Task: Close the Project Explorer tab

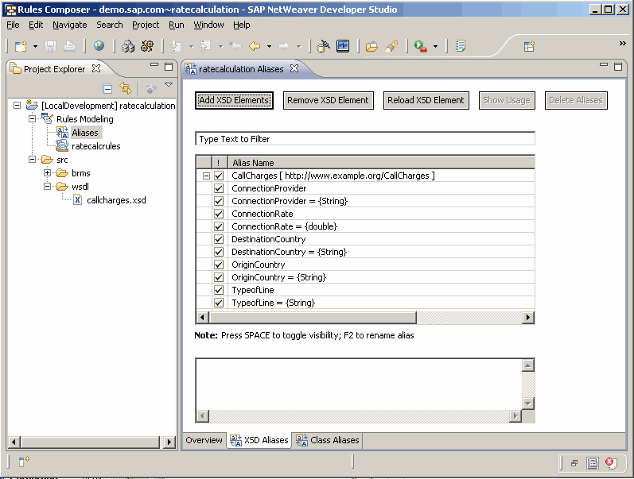Action: coord(95,68)
